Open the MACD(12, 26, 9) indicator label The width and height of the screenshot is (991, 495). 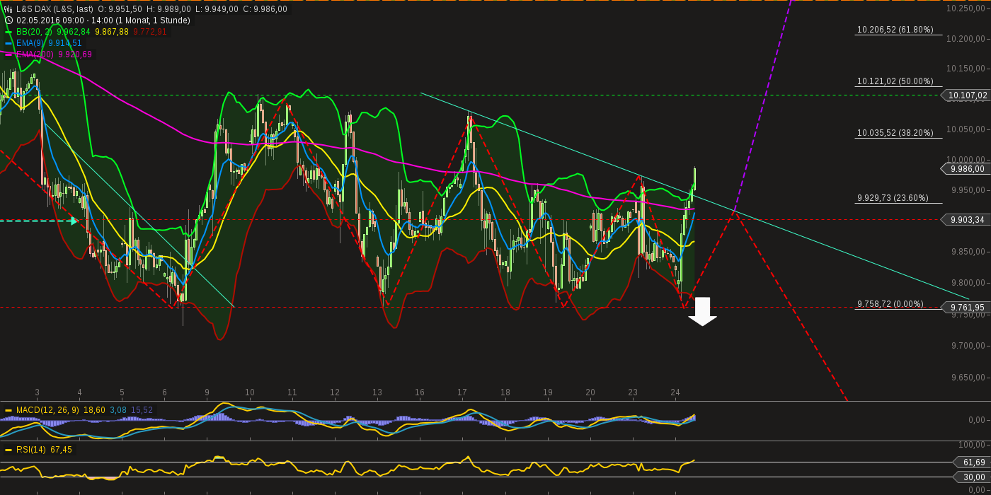[x=47, y=410]
